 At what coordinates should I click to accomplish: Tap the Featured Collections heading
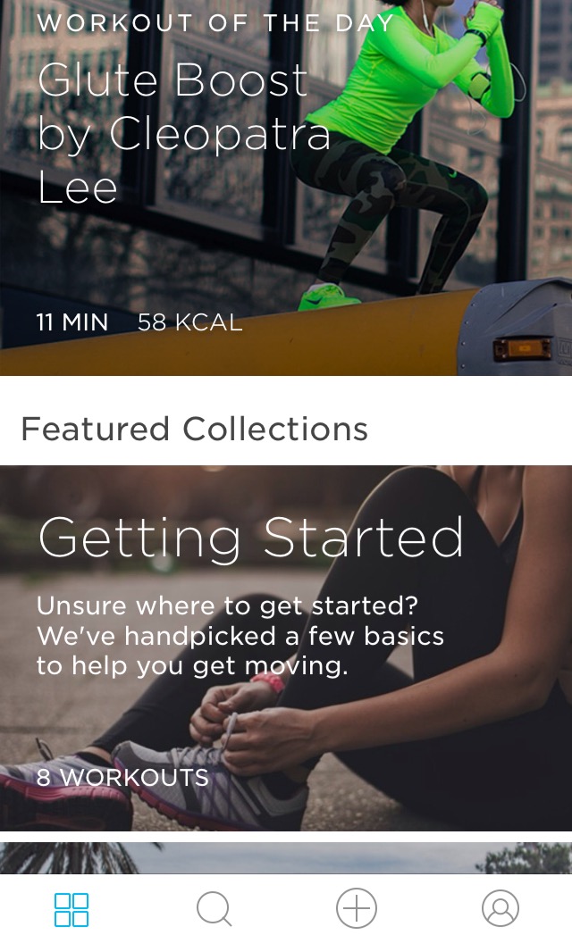[195, 429]
